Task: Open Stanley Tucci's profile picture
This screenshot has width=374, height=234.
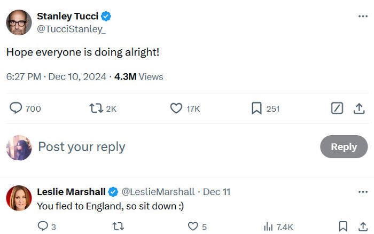Action: (x=19, y=22)
